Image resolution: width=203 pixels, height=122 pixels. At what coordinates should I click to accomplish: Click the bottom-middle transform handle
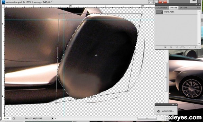[x=92, y=97]
